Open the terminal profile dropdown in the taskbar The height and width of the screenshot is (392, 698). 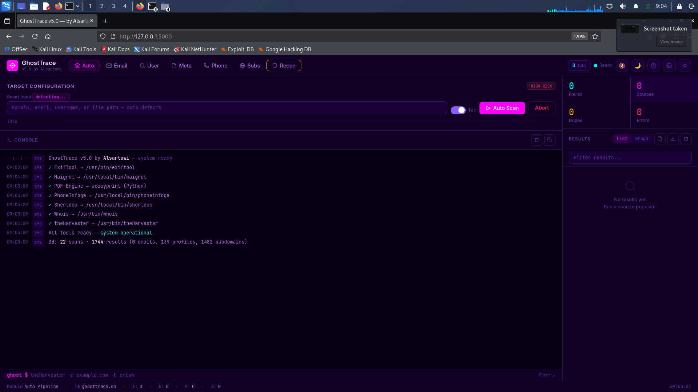[x=77, y=6]
